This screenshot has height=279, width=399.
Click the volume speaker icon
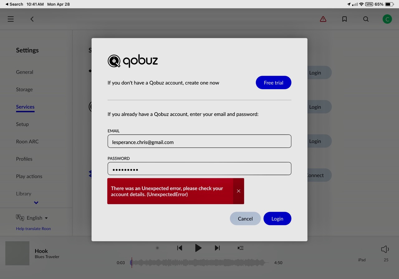[x=385, y=249]
